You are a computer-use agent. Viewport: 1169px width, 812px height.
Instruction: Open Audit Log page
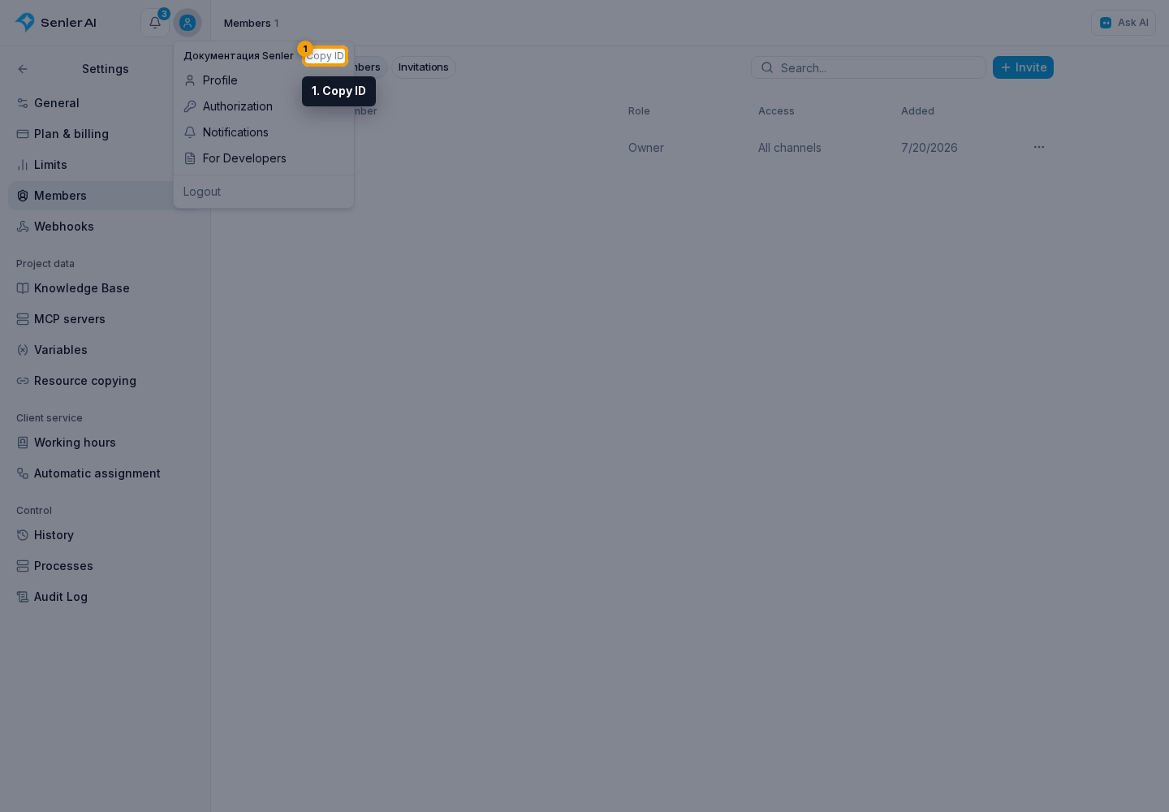(x=104, y=597)
